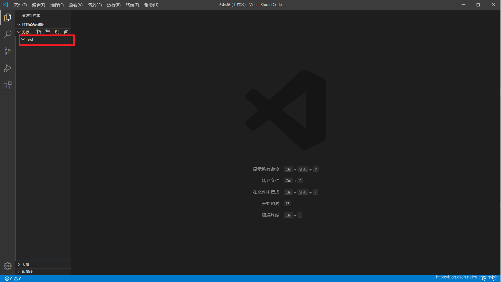The image size is (501, 282).
Task: Close the VS Code window
Action: pyautogui.click(x=493, y=5)
